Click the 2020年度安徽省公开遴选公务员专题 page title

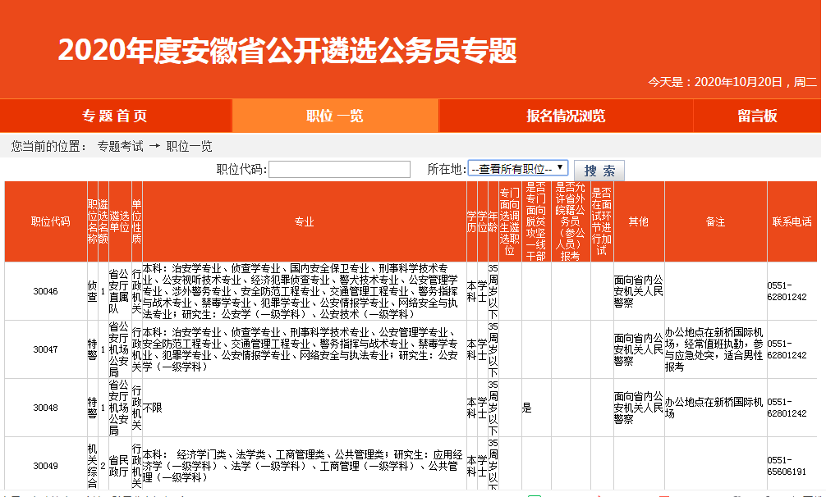[287, 51]
